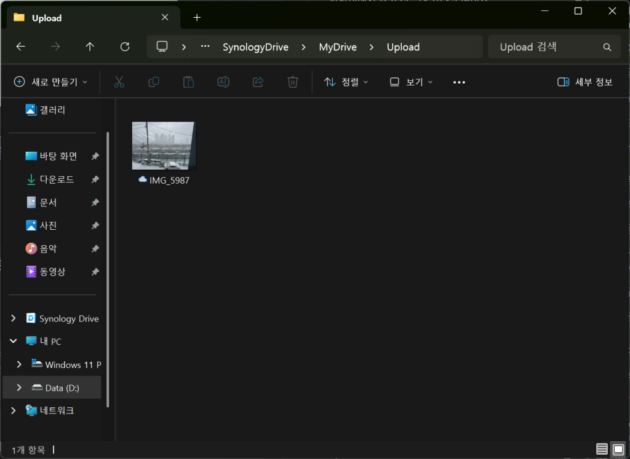
Task: Collapse the 내 PC tree node
Action: (x=14, y=342)
